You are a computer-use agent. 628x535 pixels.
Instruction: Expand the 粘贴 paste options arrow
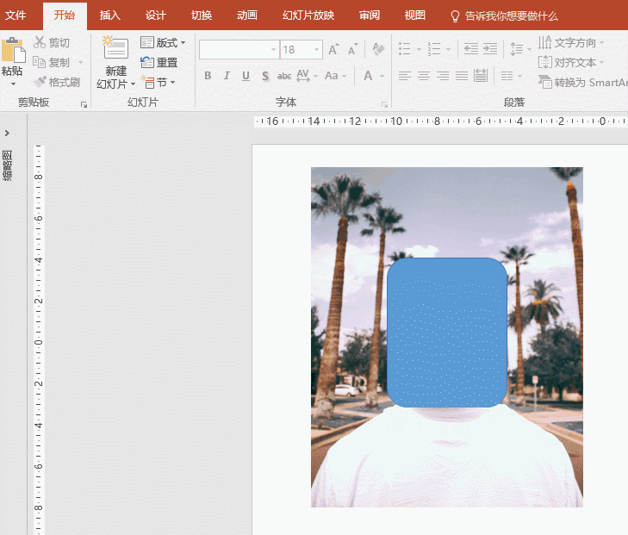click(13, 84)
